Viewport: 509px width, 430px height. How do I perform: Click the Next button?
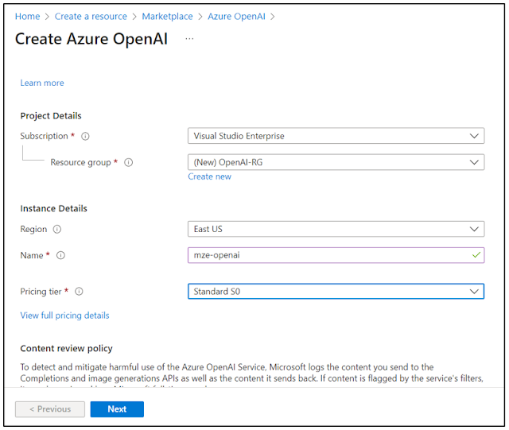[x=117, y=409]
